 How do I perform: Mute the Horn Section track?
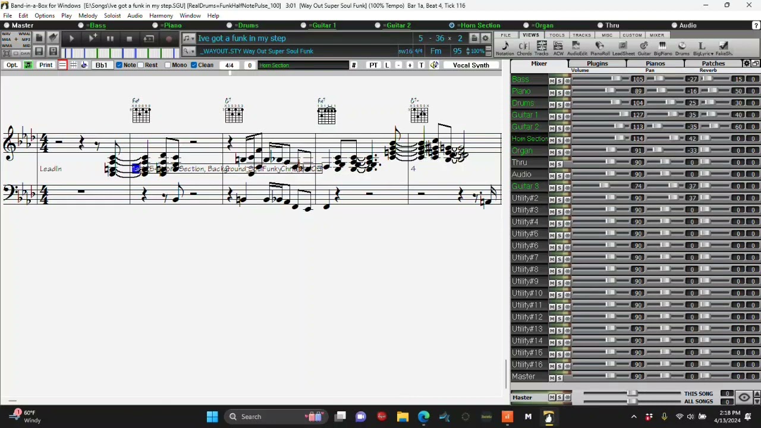[552, 140]
